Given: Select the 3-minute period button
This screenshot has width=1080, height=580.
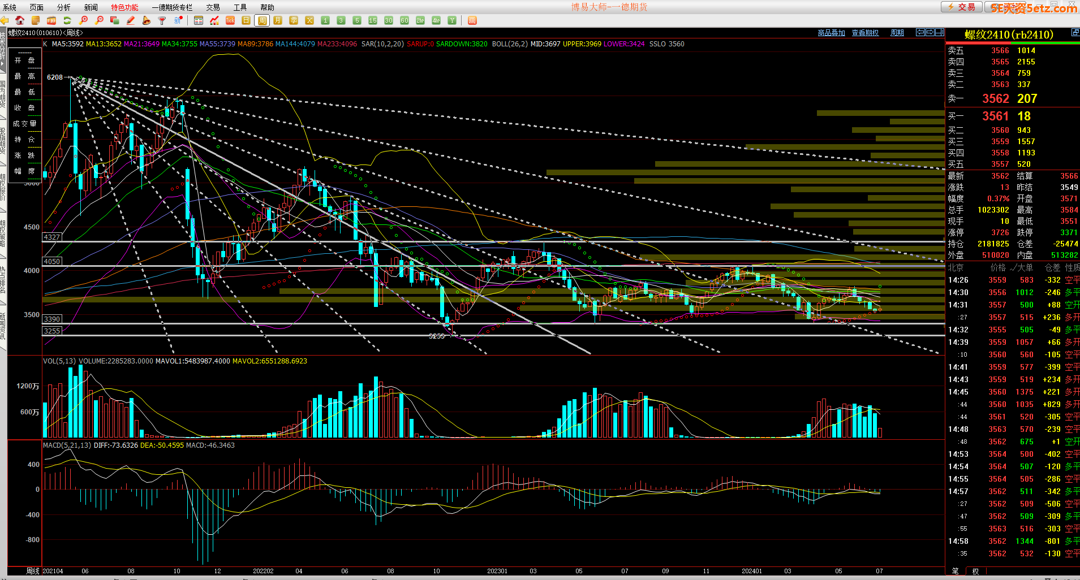Looking at the screenshot, I should click(x=341, y=20).
